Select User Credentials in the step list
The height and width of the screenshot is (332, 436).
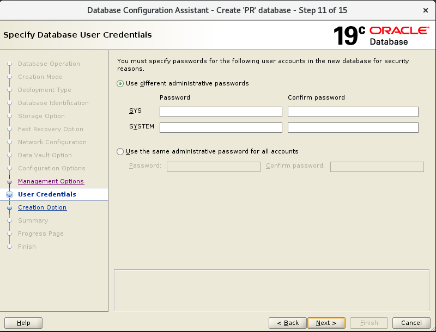click(x=47, y=194)
